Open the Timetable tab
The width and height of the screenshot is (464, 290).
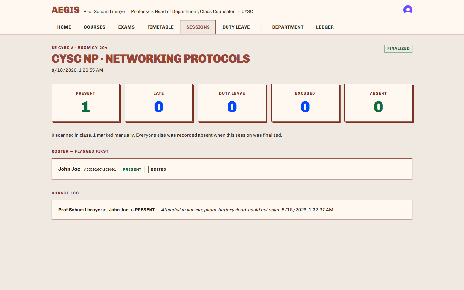click(x=160, y=27)
